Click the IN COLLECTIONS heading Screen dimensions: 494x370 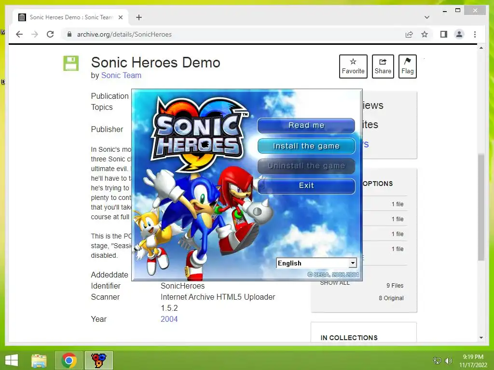tap(349, 338)
